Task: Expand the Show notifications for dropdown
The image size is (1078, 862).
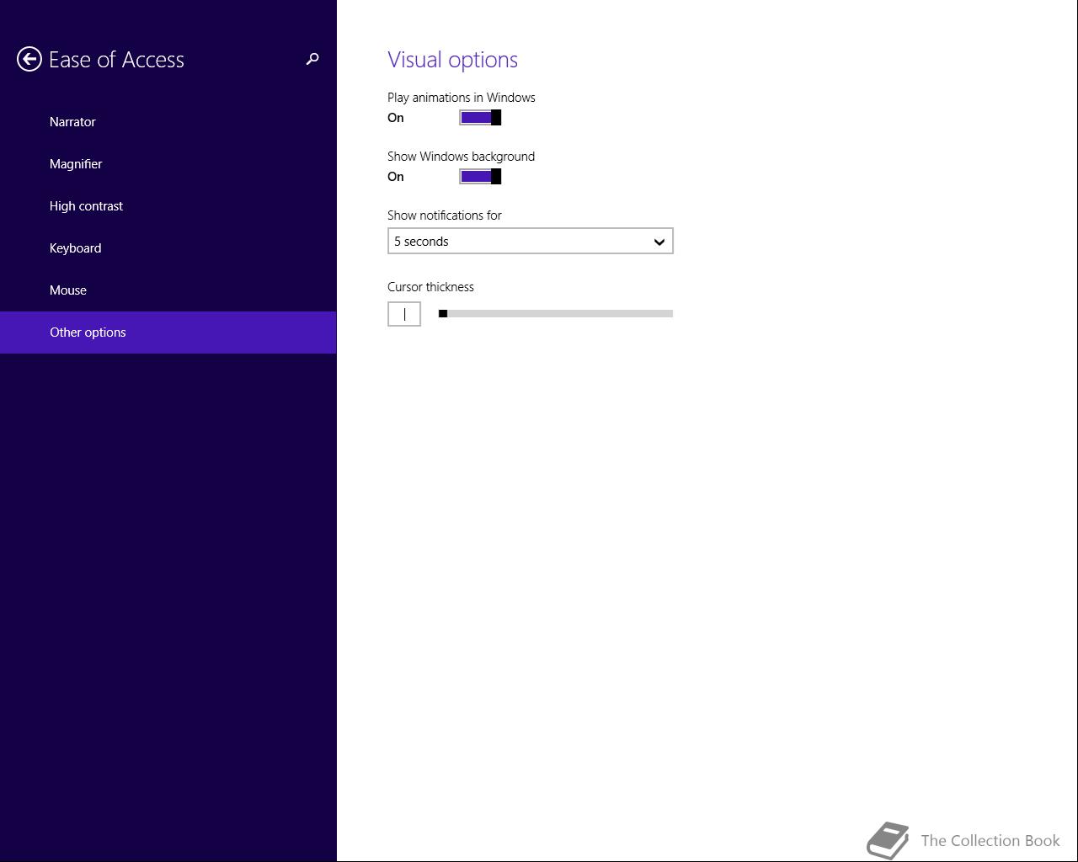Action: [531, 242]
